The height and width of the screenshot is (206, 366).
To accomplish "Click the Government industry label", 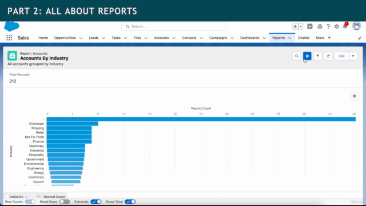I will [35, 159].
